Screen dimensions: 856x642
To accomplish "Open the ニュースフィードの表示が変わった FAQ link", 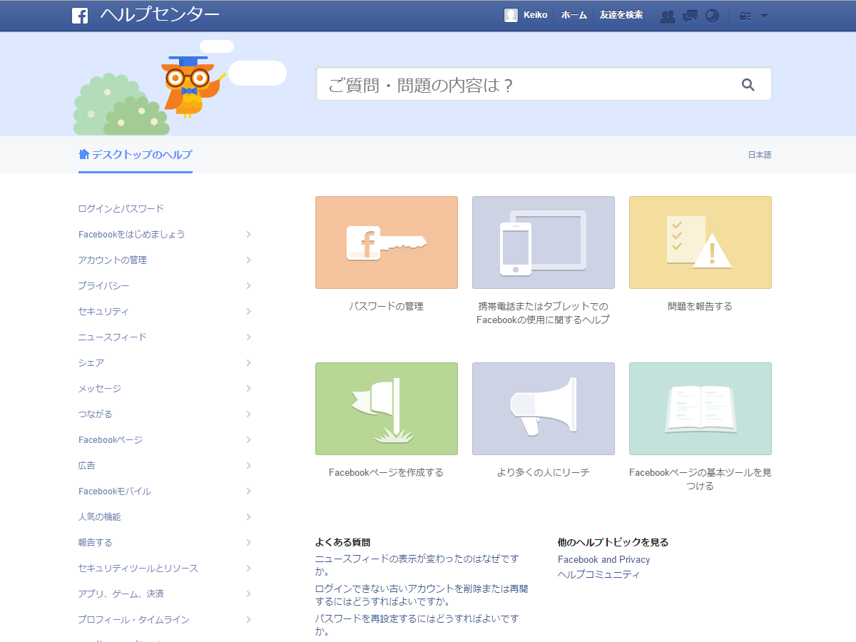I will 417,565.
